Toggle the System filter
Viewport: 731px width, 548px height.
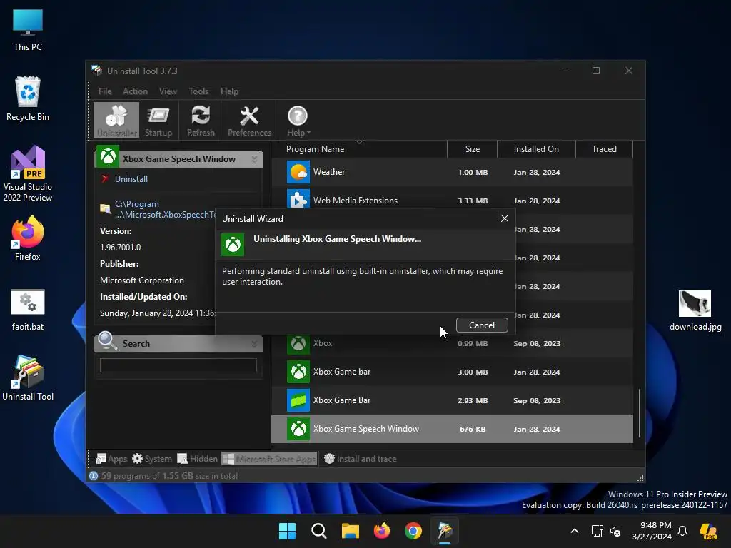point(152,459)
